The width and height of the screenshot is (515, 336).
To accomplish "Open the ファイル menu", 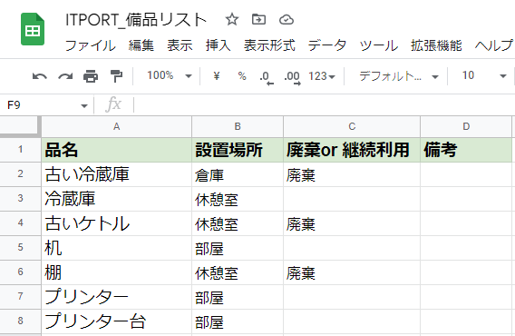I will click(91, 45).
